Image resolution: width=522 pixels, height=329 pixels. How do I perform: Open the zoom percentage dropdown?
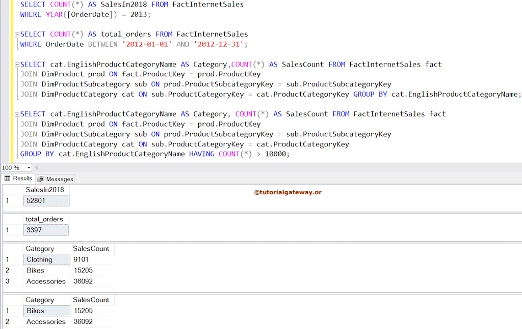click(x=29, y=168)
